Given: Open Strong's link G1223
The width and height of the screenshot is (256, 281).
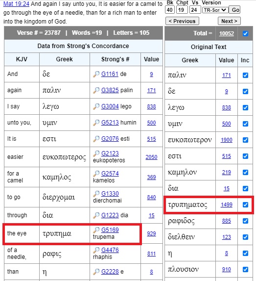Looking at the screenshot, I should point(110,215).
